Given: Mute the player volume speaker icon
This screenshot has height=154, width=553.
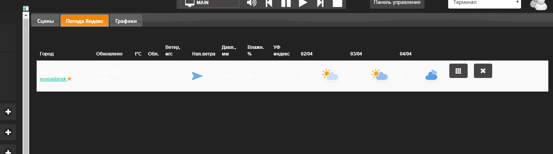Looking at the screenshot, I should pyautogui.click(x=252, y=3).
